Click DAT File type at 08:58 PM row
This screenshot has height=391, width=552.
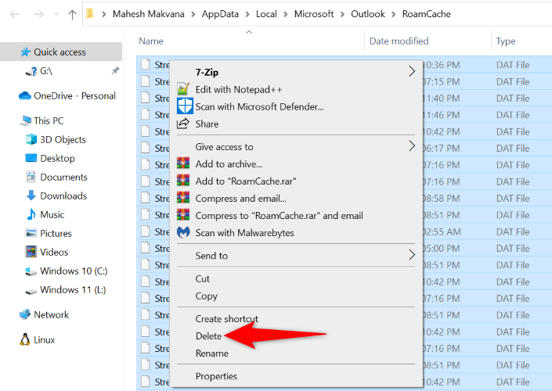(513, 199)
